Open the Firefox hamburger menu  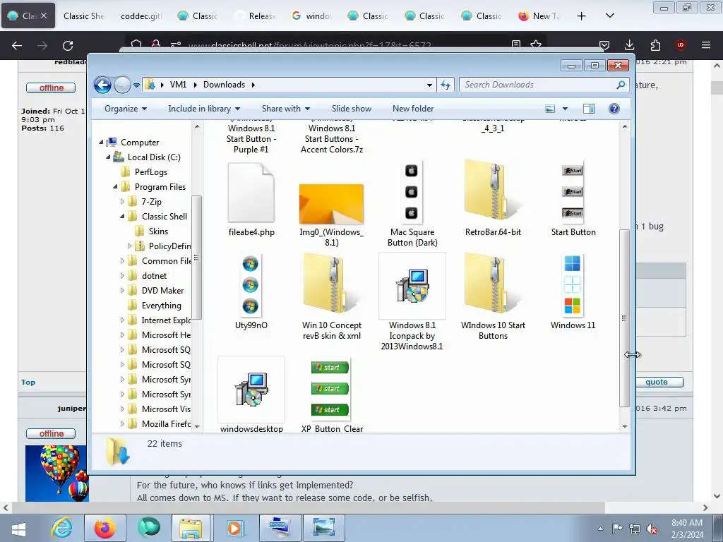705,45
